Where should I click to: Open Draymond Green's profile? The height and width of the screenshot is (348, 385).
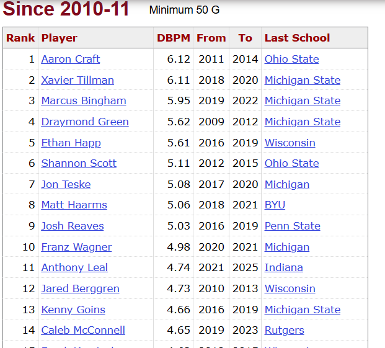pyautogui.click(x=85, y=122)
